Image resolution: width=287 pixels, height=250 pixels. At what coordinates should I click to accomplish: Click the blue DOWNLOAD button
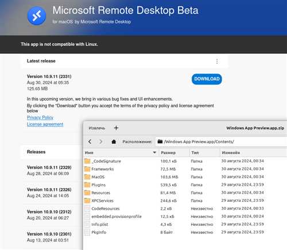pyautogui.click(x=207, y=79)
